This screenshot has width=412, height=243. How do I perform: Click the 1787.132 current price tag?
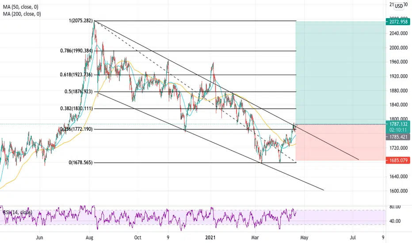tap(398, 124)
